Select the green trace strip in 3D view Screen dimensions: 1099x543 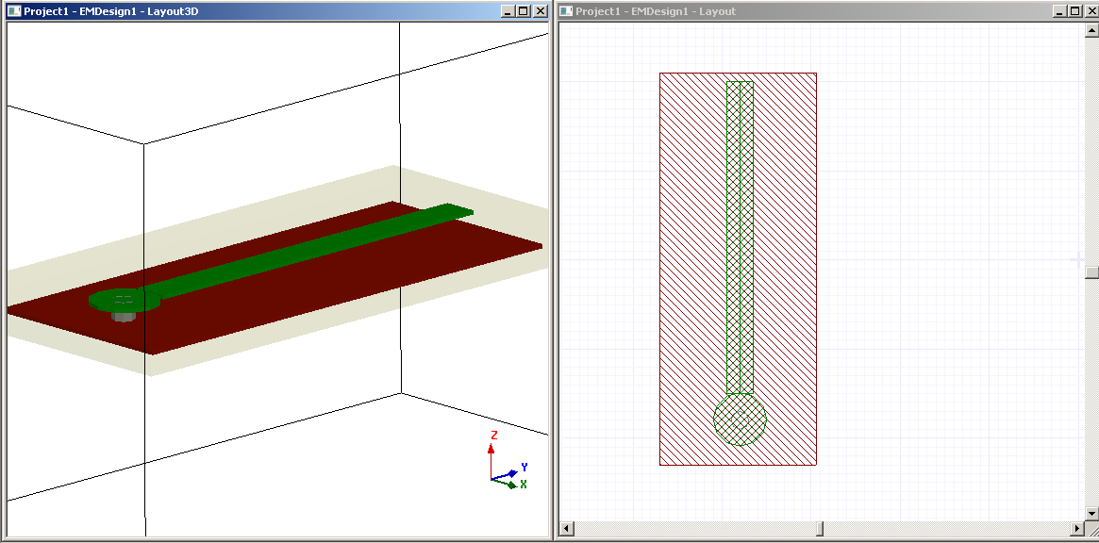(x=311, y=249)
